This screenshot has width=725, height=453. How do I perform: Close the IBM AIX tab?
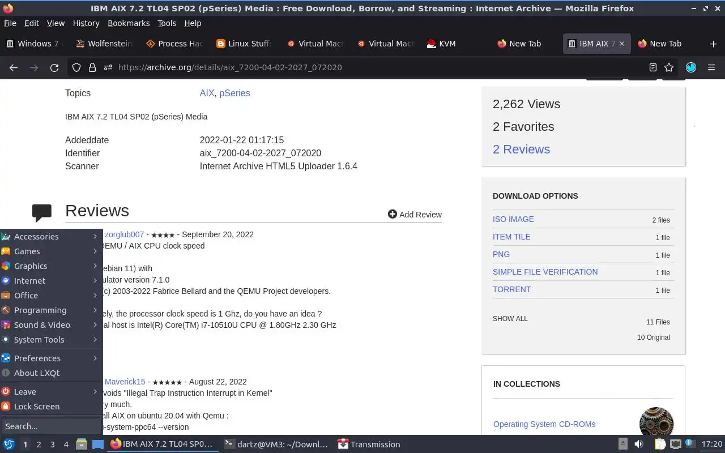coord(622,44)
